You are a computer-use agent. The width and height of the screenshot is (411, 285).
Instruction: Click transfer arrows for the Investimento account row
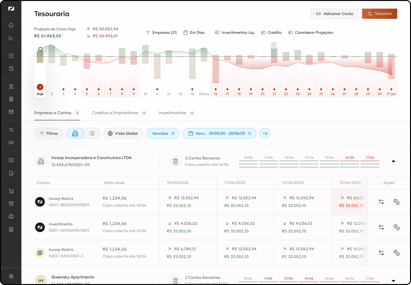(381, 227)
